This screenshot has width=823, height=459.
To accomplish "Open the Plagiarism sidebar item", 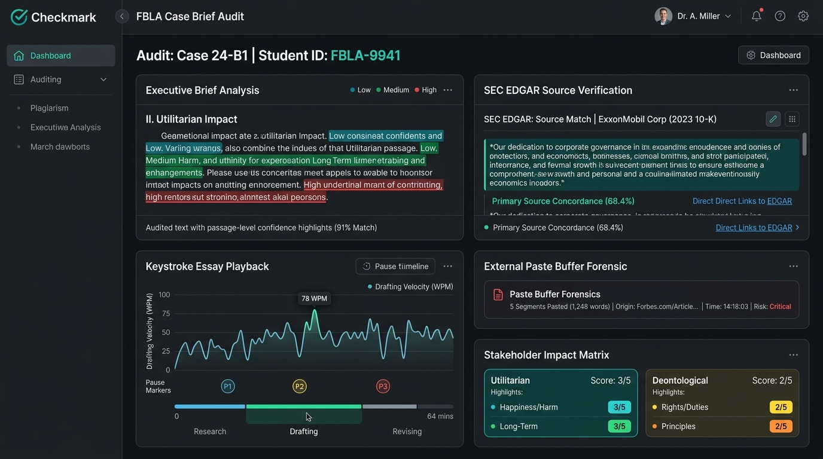I will coord(49,108).
